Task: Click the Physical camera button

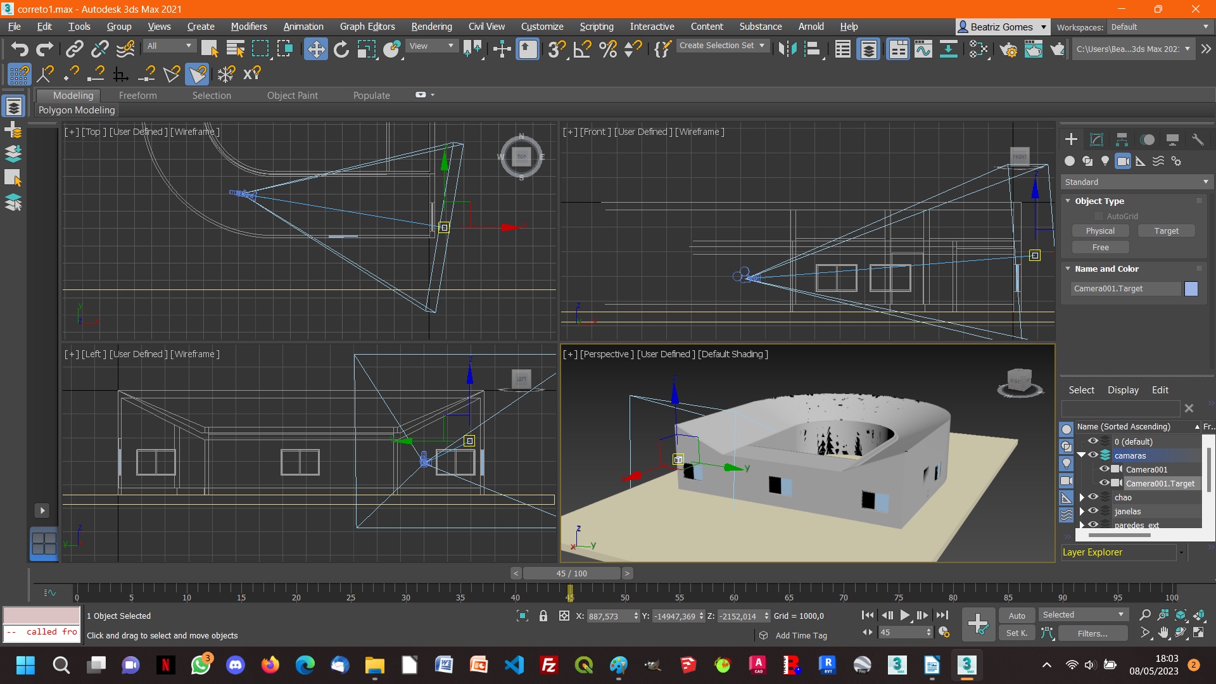Action: [1100, 231]
